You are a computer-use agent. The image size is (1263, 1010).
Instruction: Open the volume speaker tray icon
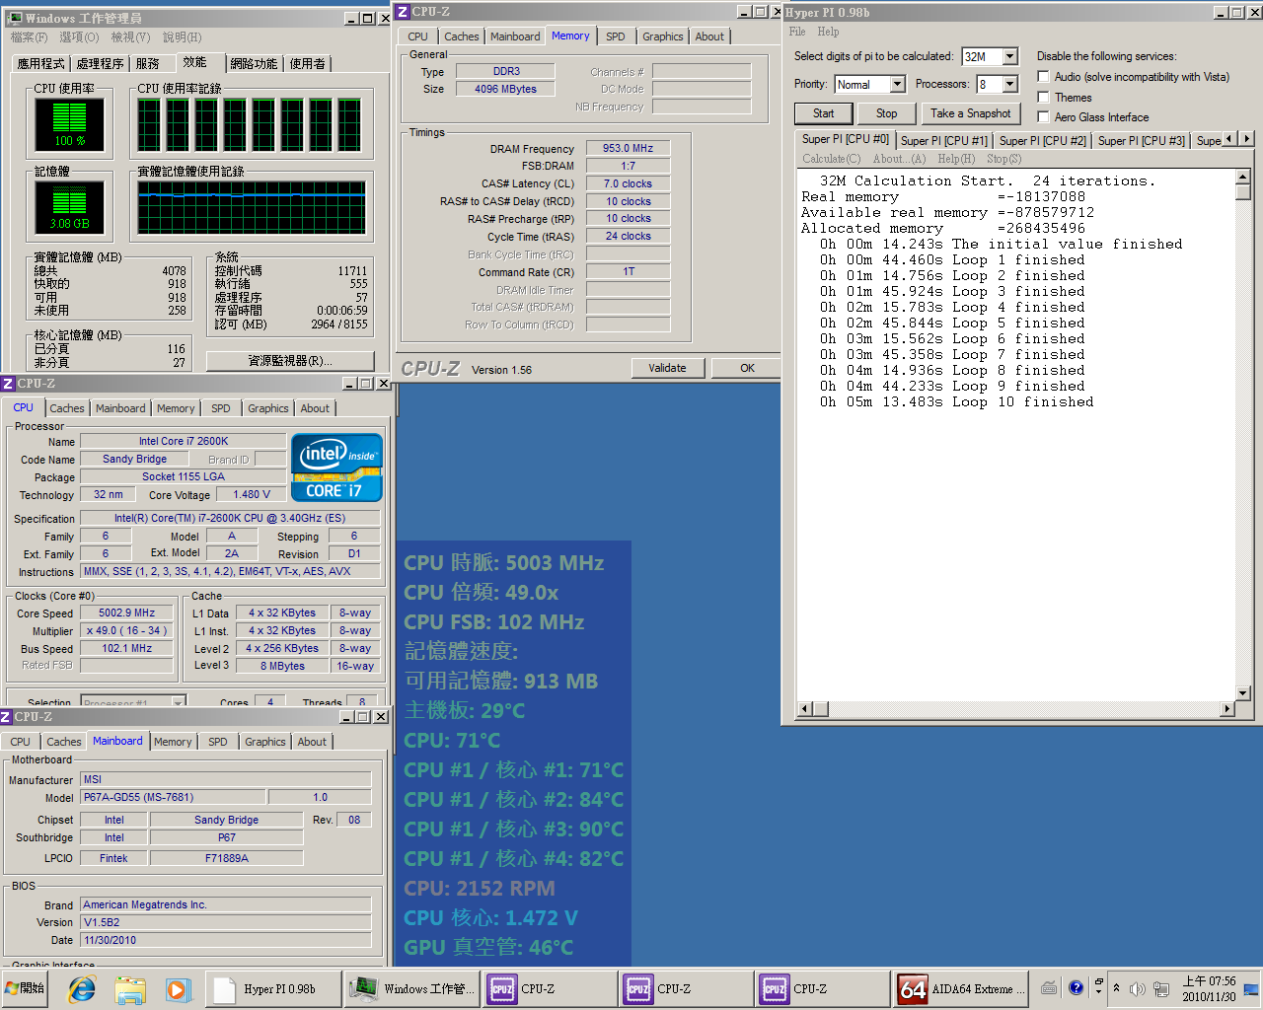coord(1137,988)
